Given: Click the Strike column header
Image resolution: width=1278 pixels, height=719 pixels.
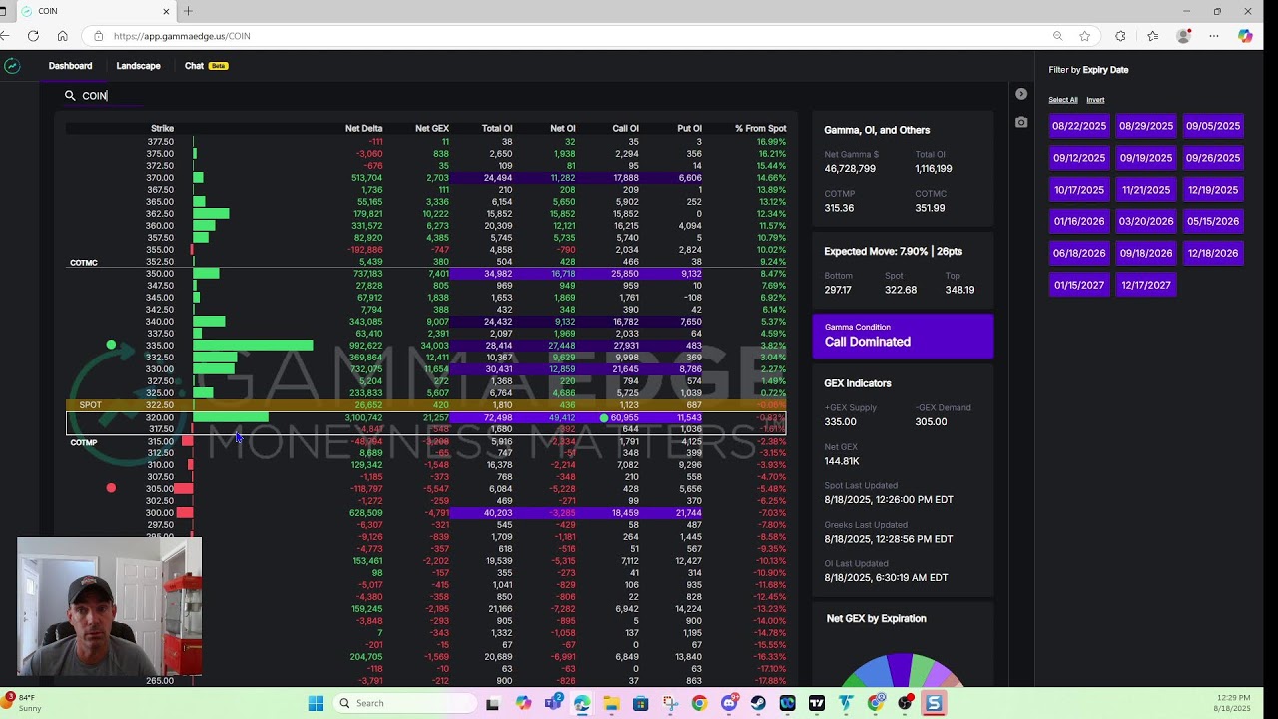Looking at the screenshot, I should pos(162,129).
